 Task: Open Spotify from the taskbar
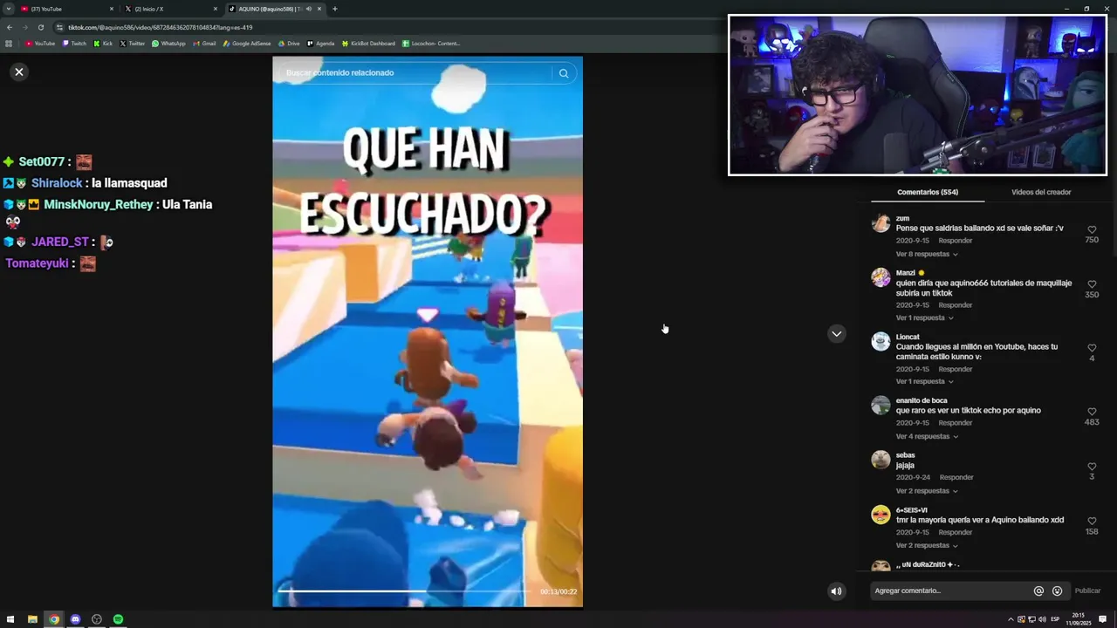(118, 619)
